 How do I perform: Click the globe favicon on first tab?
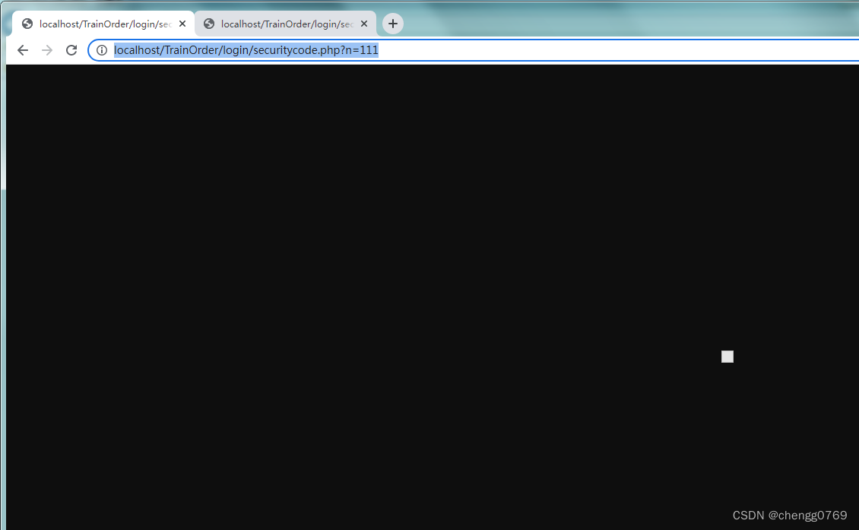pyautogui.click(x=27, y=24)
